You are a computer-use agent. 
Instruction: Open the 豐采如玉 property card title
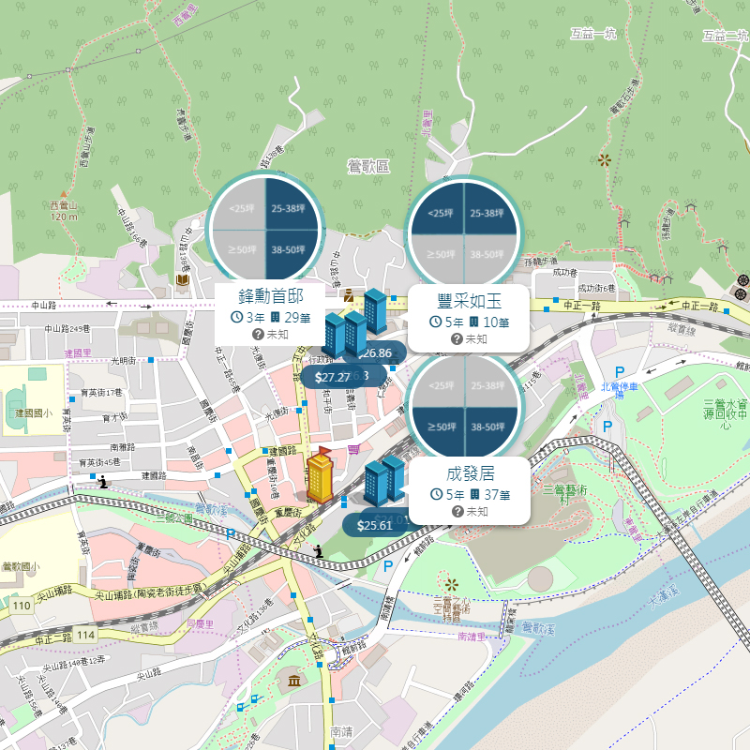[x=470, y=301]
